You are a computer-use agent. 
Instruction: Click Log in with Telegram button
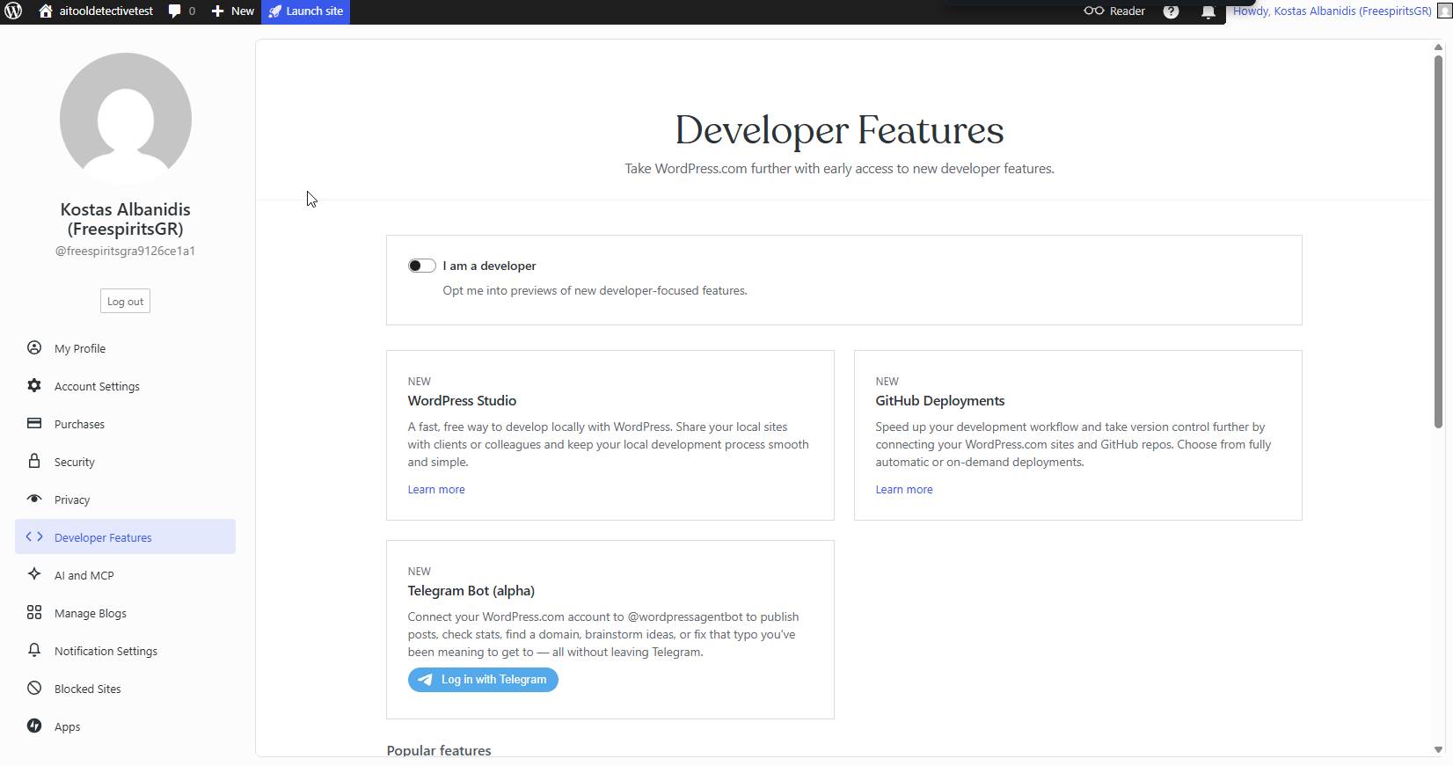coord(483,680)
